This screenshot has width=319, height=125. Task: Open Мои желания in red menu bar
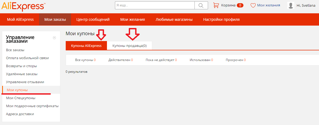pyautogui.click(x=133, y=19)
